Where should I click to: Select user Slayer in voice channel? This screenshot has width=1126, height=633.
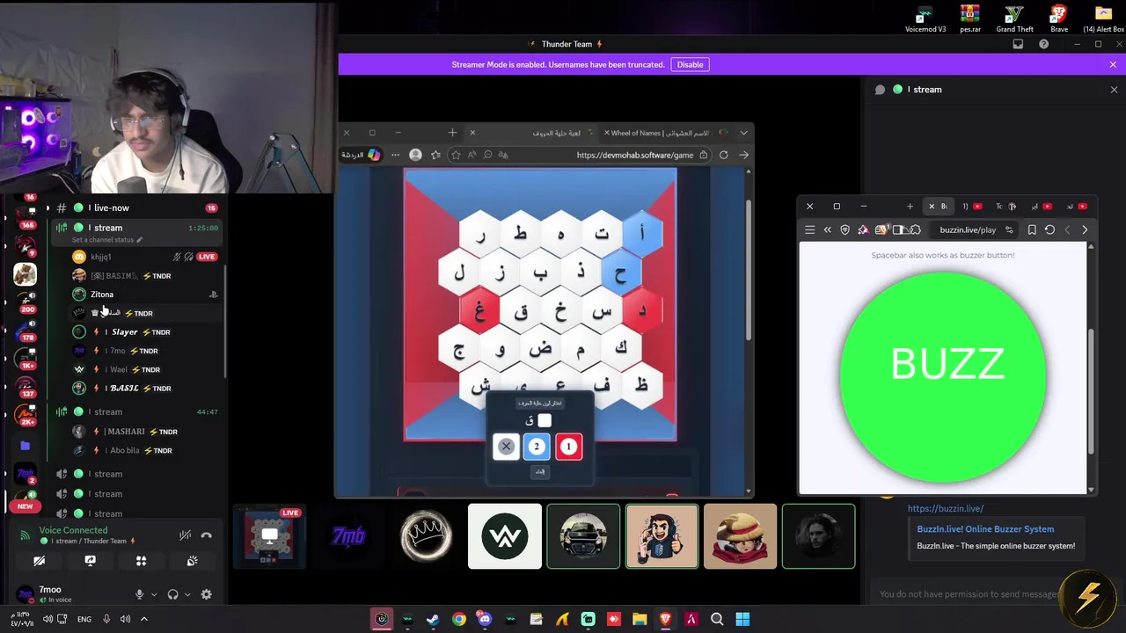click(x=125, y=332)
